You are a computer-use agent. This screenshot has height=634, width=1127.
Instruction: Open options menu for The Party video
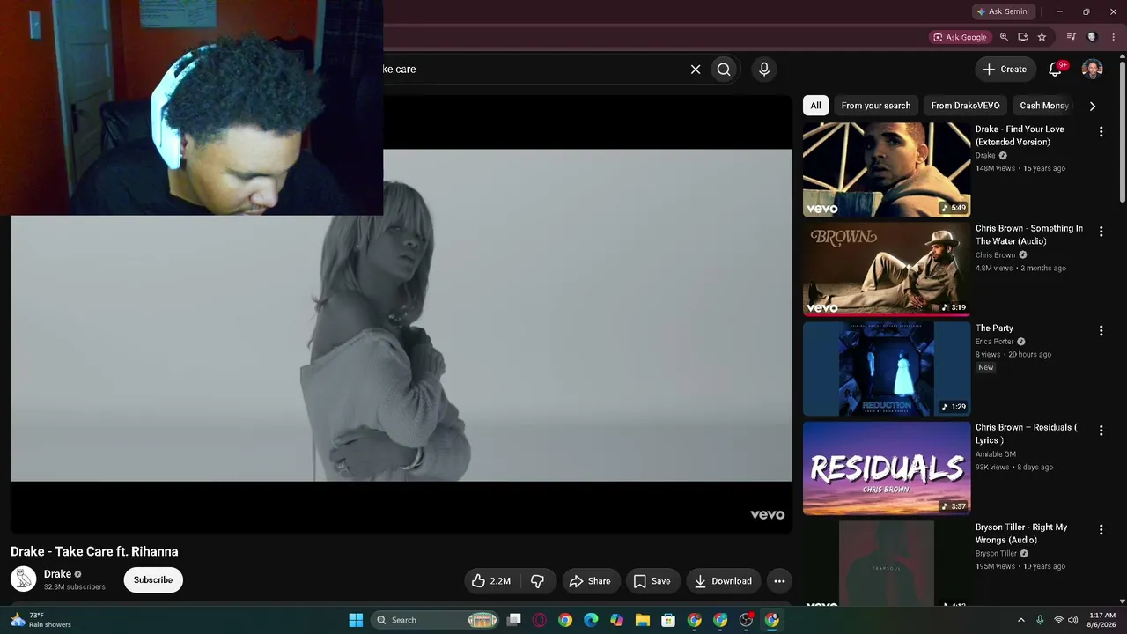click(x=1101, y=330)
